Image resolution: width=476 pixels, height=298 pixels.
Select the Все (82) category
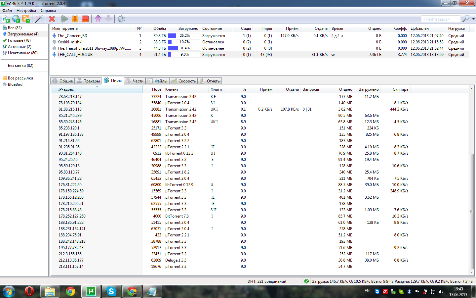tap(15, 28)
